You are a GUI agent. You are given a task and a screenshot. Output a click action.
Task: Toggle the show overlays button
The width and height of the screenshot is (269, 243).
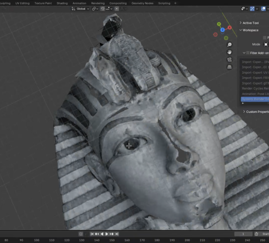(263, 9)
